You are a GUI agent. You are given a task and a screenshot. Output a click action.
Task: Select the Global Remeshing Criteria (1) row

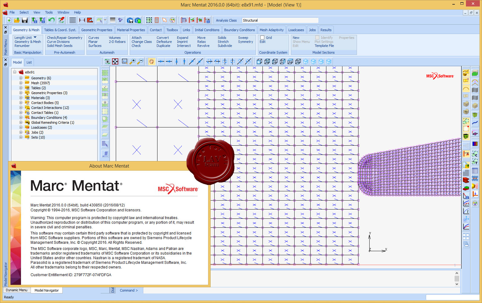(x=54, y=122)
